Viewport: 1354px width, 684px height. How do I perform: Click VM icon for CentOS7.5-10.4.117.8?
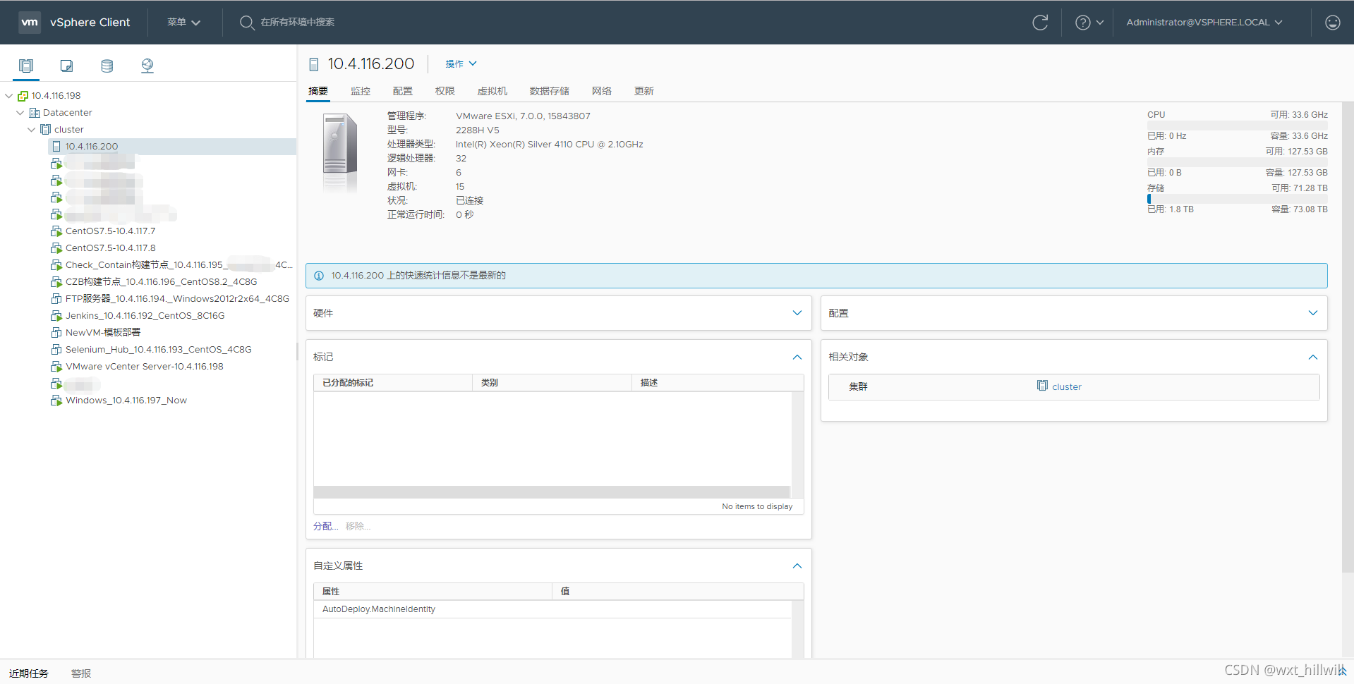(x=56, y=248)
